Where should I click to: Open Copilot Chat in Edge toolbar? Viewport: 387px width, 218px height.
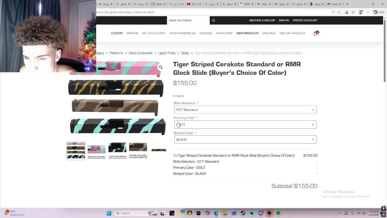pos(379,12)
